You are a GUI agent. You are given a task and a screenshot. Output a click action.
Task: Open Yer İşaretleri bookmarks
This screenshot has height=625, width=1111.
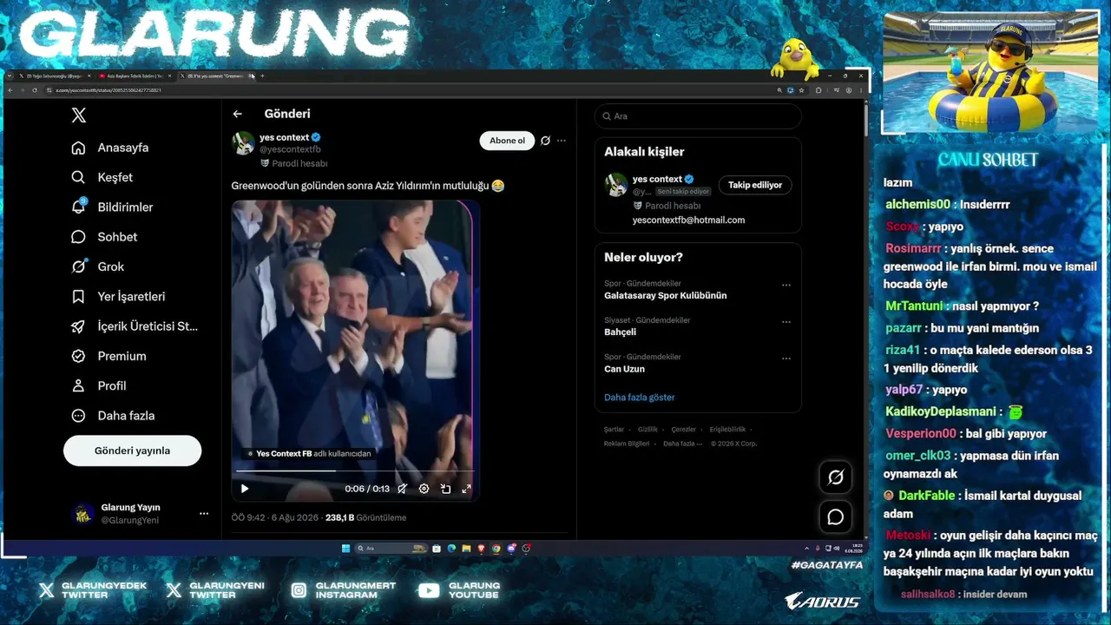click(118, 296)
